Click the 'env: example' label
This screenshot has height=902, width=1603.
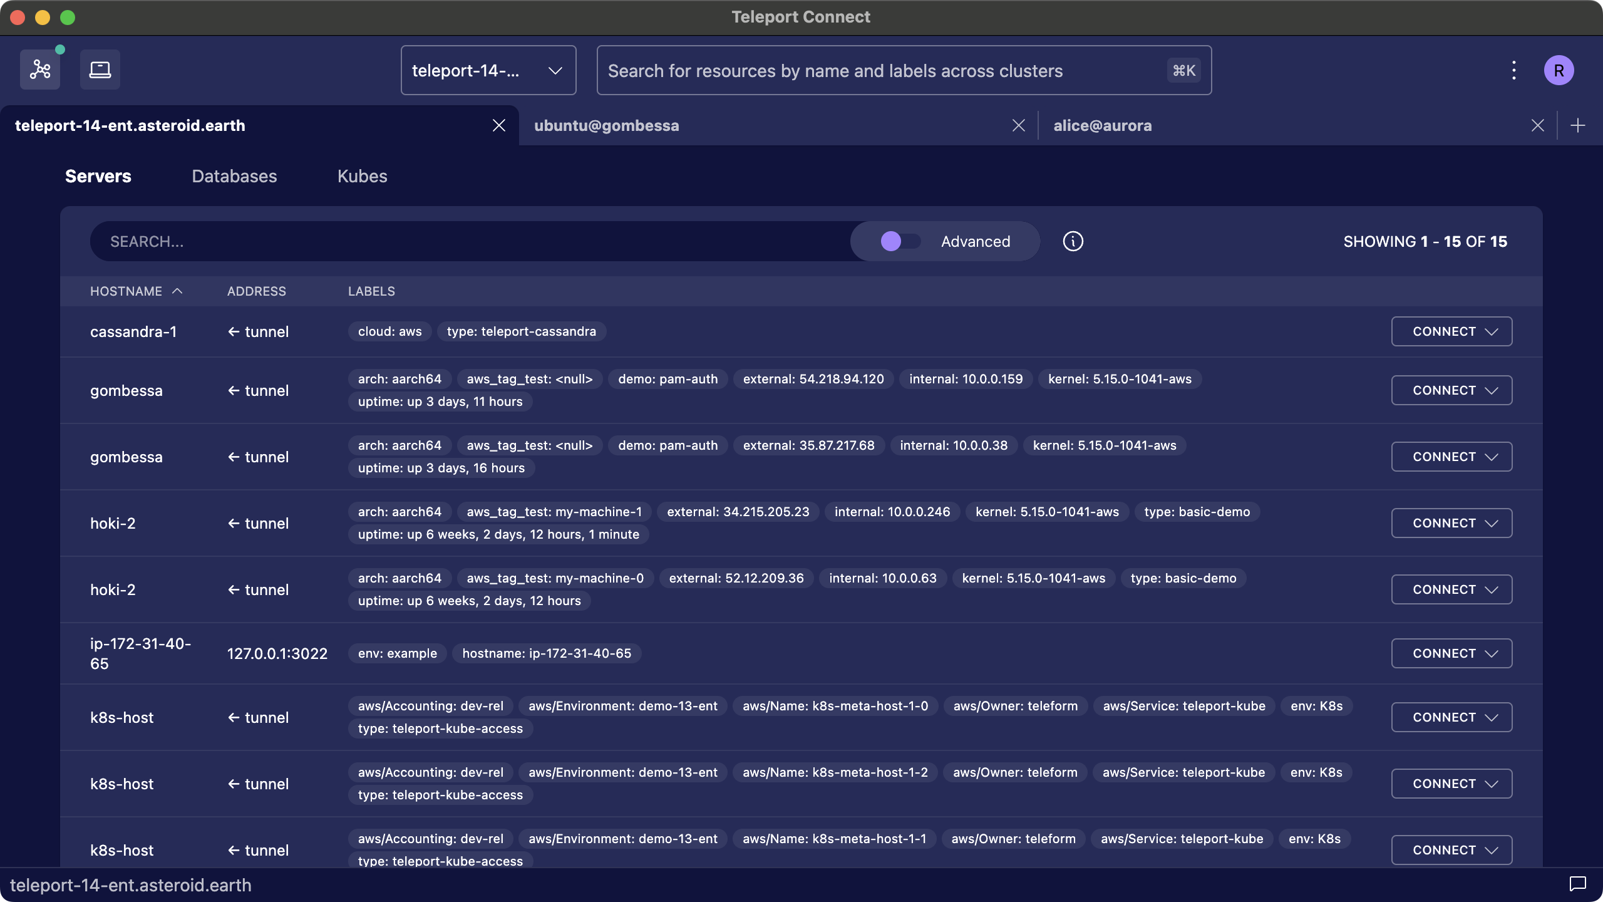coord(398,653)
